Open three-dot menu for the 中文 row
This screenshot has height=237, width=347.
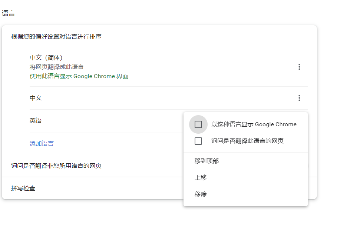[x=299, y=98]
